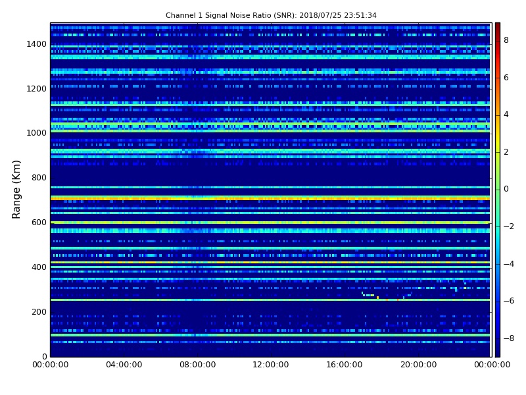Click the 08:00:00 time axis label

198,365
